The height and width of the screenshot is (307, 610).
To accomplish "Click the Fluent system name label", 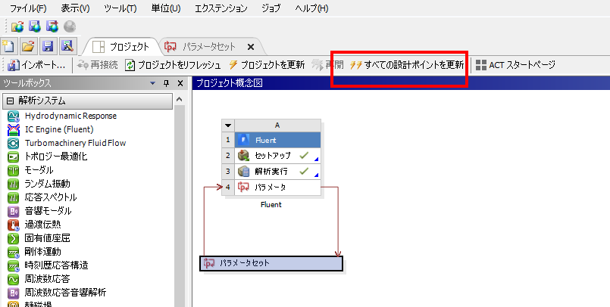I will (x=271, y=204).
